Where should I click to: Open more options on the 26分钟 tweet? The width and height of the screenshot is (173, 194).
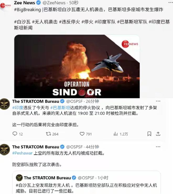tap(158, 101)
